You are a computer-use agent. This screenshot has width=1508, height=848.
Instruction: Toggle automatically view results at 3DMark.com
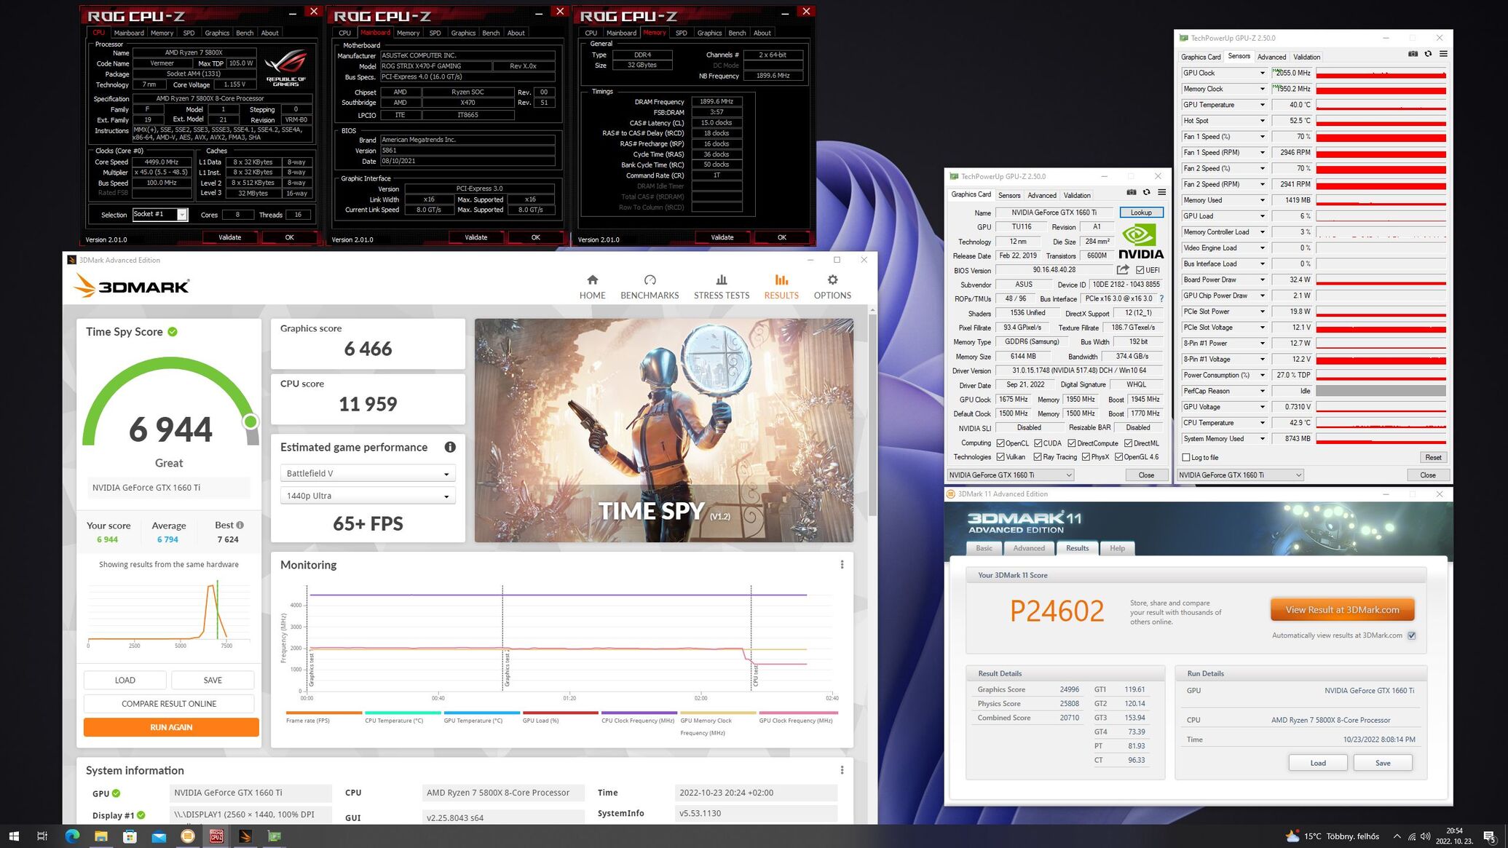tap(1412, 635)
